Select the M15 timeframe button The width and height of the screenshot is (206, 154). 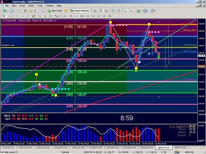pyautogui.click(x=76, y=16)
